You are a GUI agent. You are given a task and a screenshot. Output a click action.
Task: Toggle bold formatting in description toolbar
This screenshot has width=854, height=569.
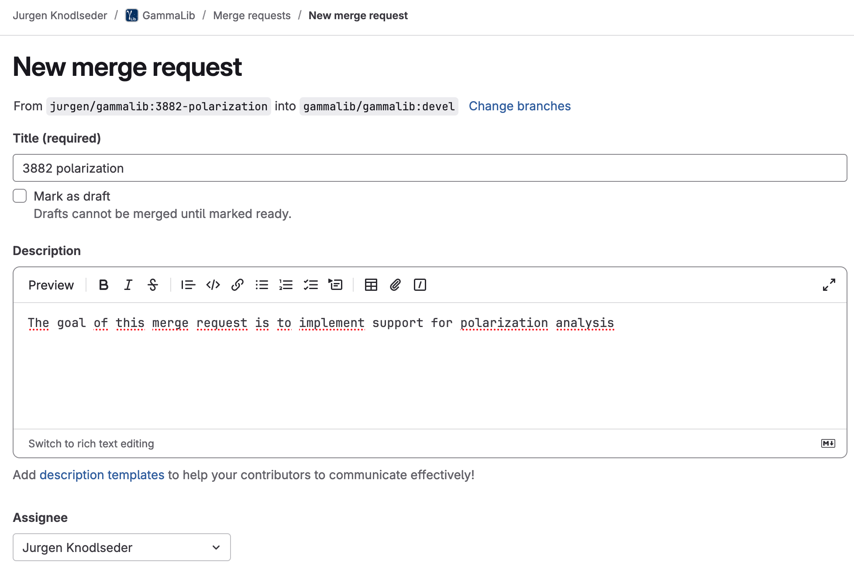tap(103, 285)
